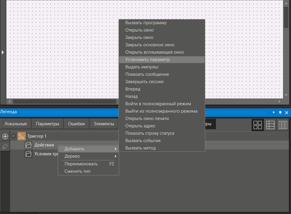Select Показать сообщение action
Viewport: 291px width, 214px height.
coord(147,74)
